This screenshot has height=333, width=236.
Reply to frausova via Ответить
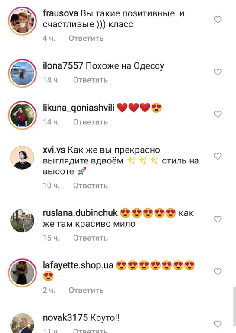click(86, 39)
